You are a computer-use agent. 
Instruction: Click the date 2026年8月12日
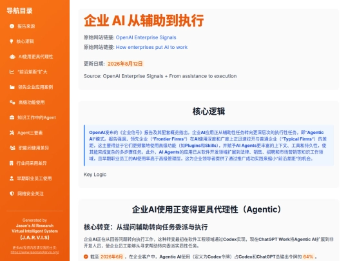125,64
